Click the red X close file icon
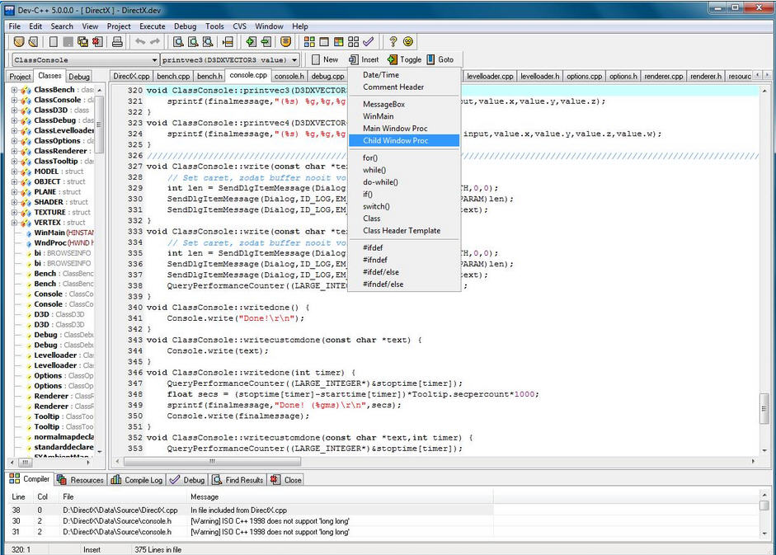776x555 pixels. coord(98,41)
